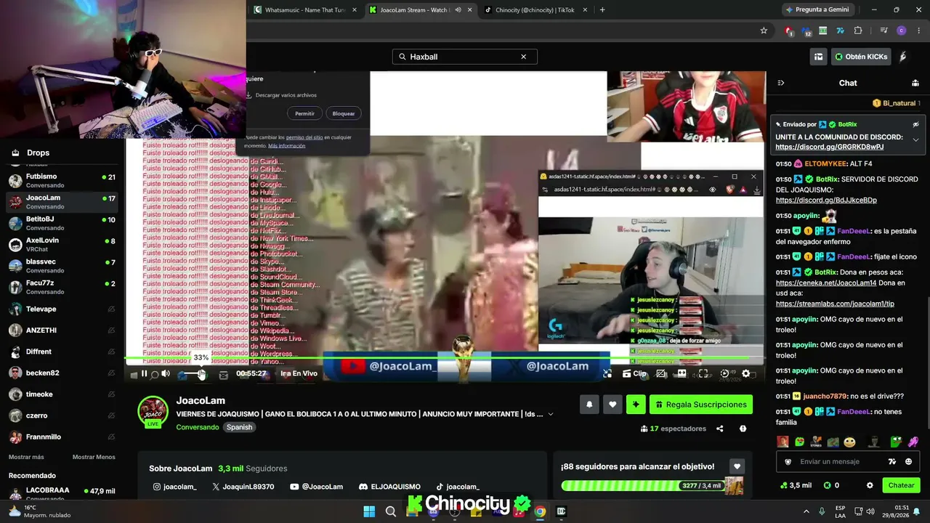The height and width of the screenshot is (523, 930).
Task: Open the AxelLovin channel in sidebar
Action: (x=62, y=244)
